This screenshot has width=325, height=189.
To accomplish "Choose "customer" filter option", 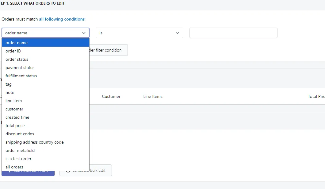I will [x=45, y=109].
